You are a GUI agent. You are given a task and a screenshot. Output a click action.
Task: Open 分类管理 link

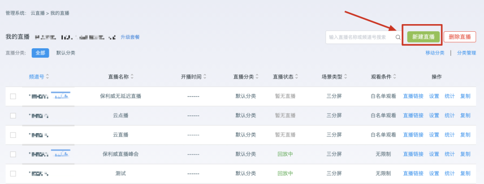(x=467, y=53)
